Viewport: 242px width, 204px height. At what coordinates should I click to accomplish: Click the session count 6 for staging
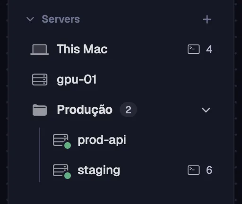(209, 170)
